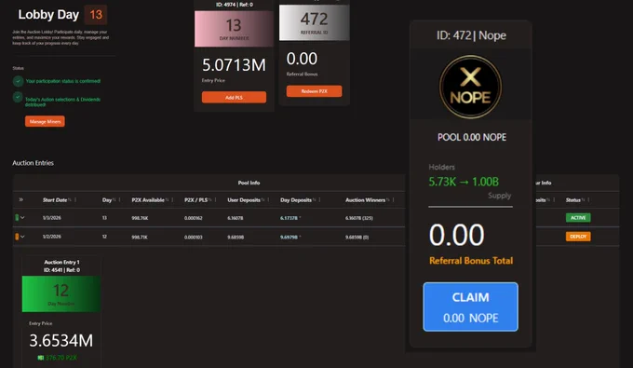
Task: Open the Start Date column menu dots
Action: point(75,200)
